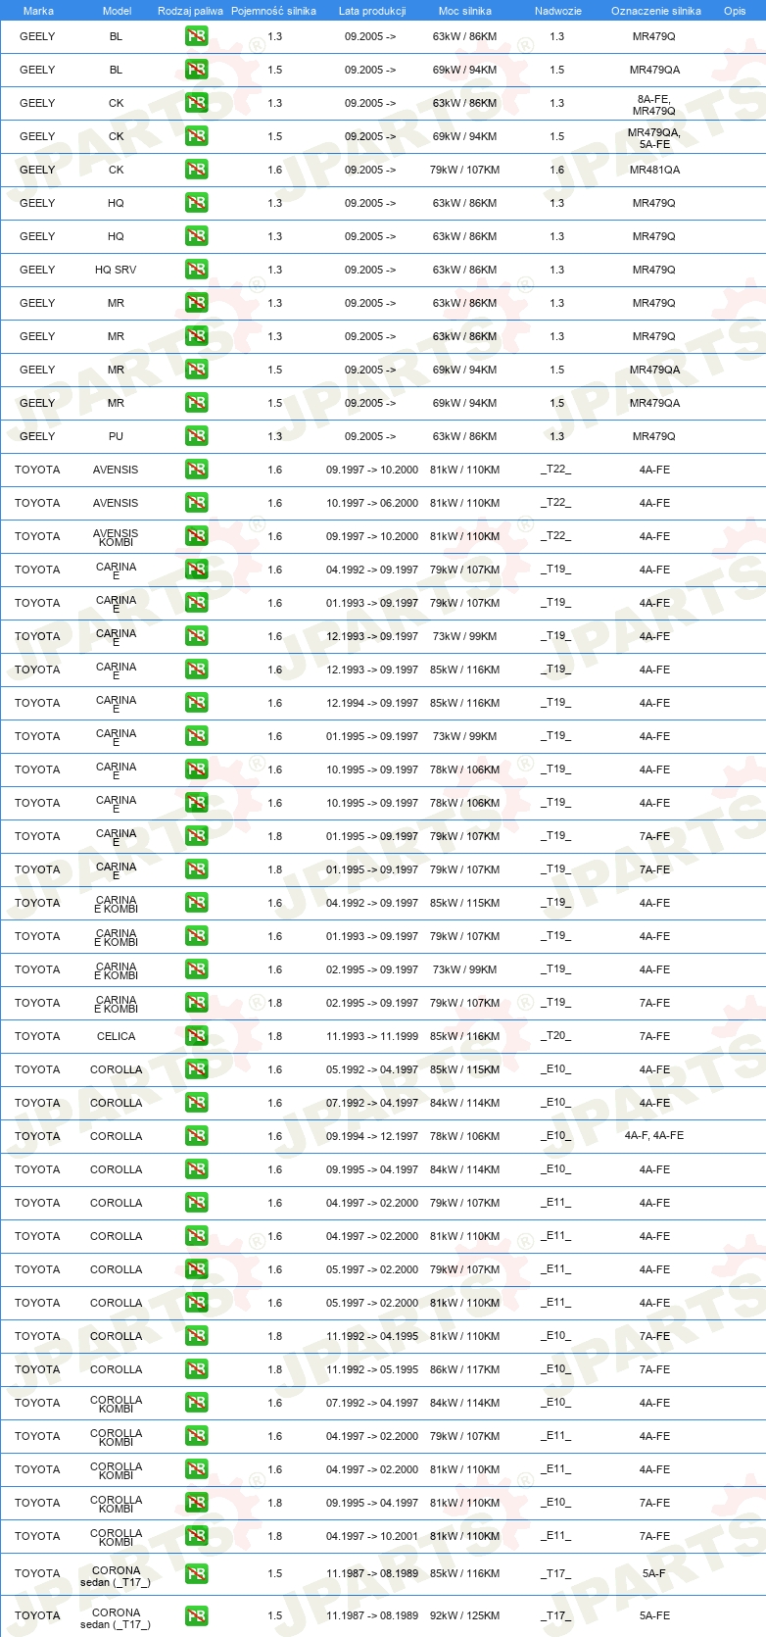Click the fuel icon for Geely BL 1.3
766x1637 pixels.
coord(196,36)
